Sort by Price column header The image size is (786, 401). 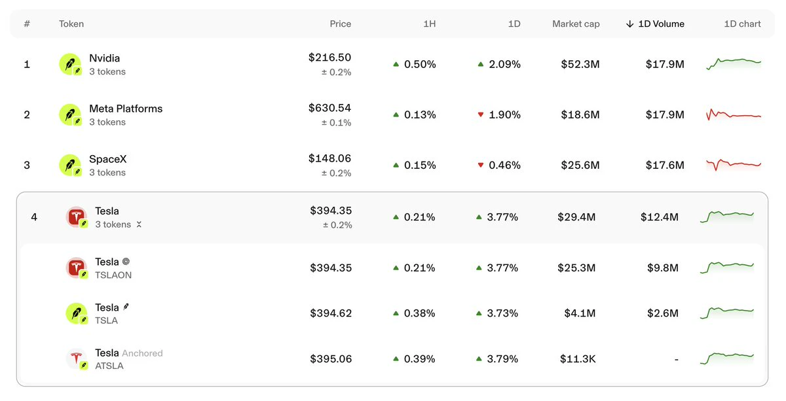[341, 24]
